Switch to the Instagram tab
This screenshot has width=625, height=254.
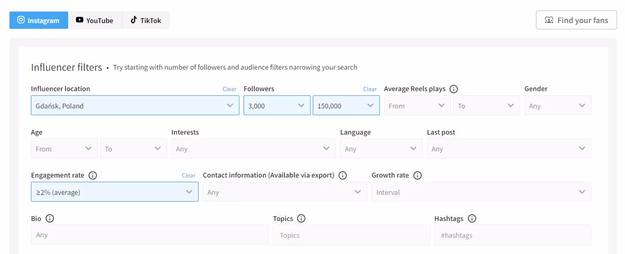[39, 20]
